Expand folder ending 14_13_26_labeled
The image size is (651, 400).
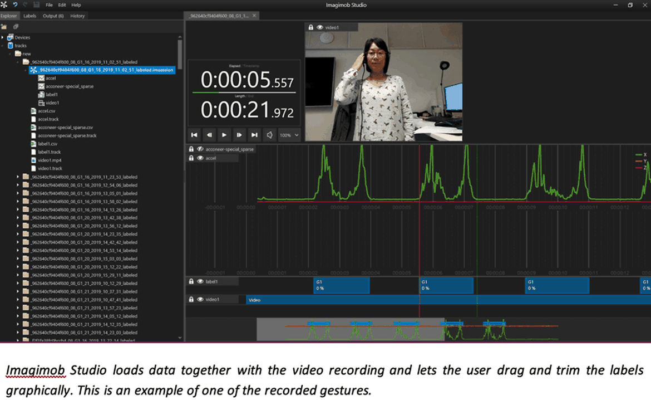click(x=18, y=209)
